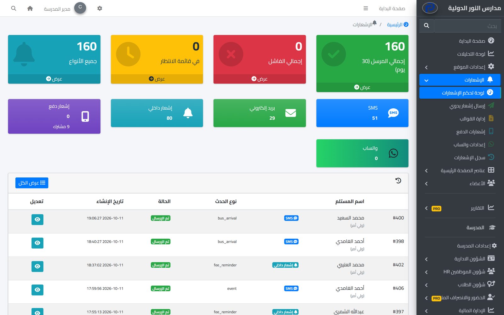Click the sidebar search button icon
The width and height of the screenshot is (504, 315).
click(427, 26)
